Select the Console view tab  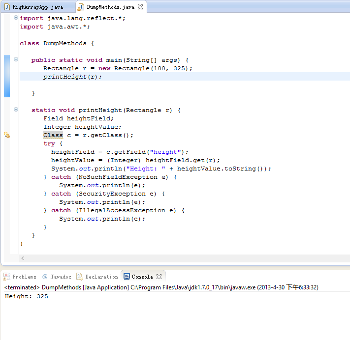coord(142,277)
